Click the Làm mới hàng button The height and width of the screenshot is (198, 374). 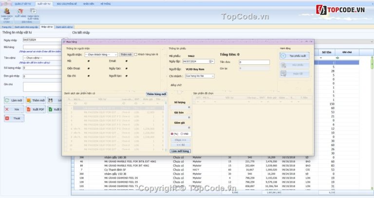pyautogui.click(x=180, y=151)
